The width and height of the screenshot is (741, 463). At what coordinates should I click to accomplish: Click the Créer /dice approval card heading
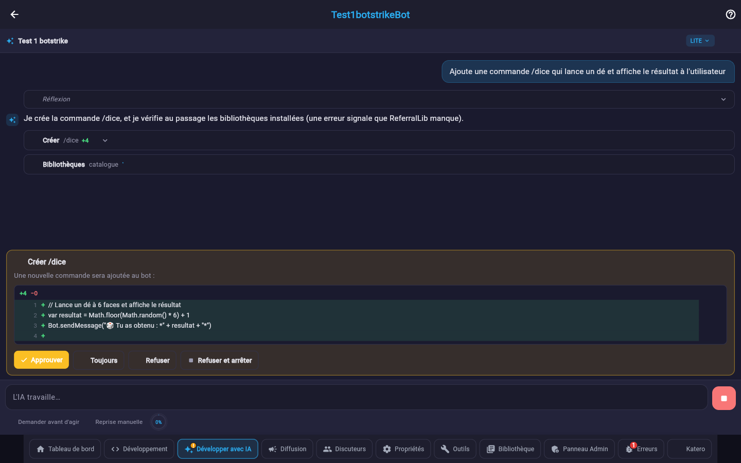(47, 262)
